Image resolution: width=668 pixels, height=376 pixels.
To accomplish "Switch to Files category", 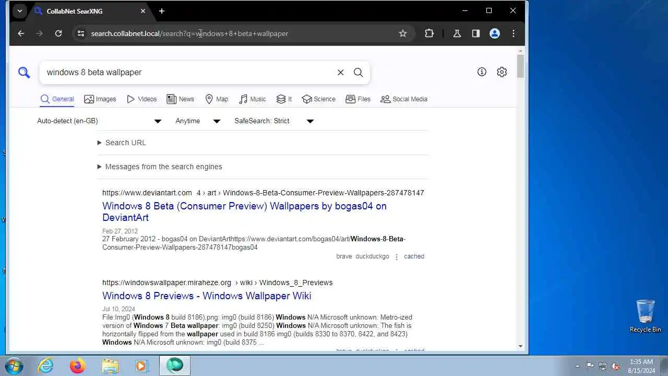I will 358,99.
